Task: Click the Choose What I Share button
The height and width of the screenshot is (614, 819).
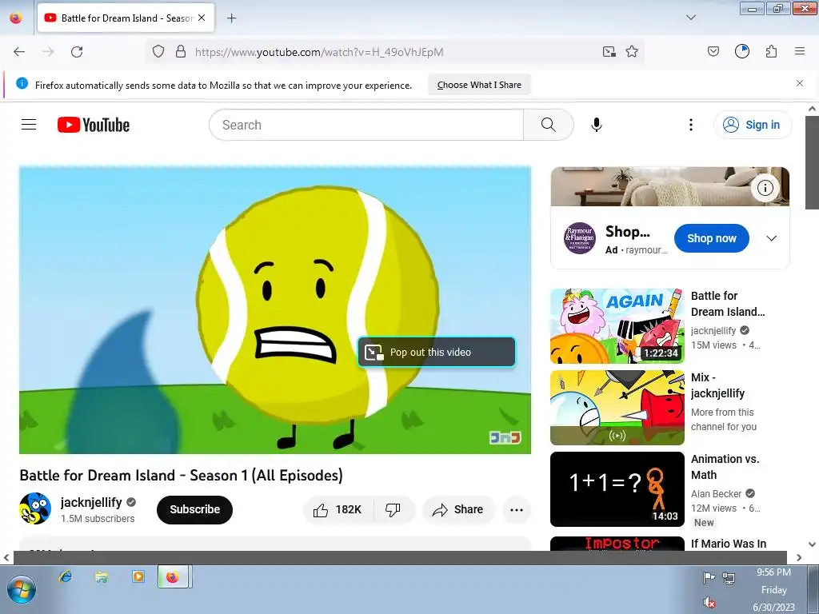Action: point(479,85)
